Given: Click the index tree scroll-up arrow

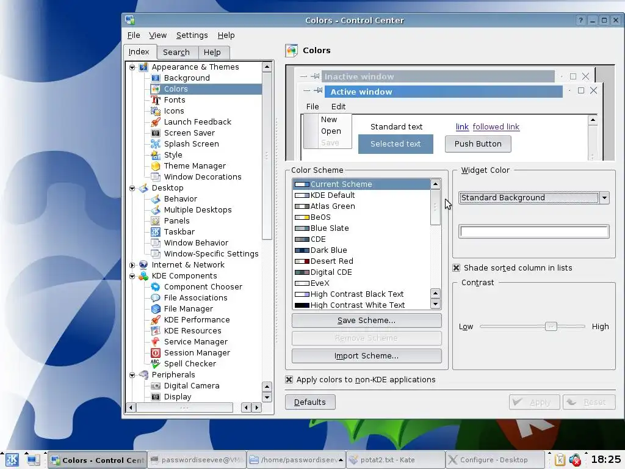Looking at the screenshot, I should coord(267,67).
